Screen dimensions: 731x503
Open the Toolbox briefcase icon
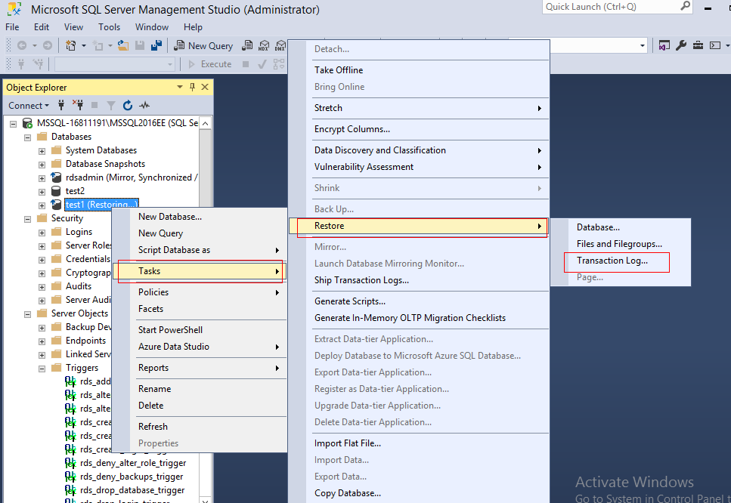(x=698, y=45)
